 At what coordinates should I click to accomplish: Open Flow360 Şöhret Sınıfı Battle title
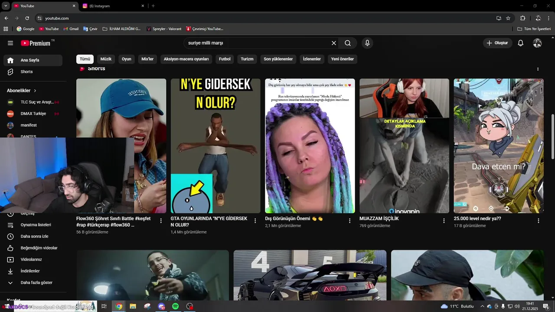(x=114, y=222)
